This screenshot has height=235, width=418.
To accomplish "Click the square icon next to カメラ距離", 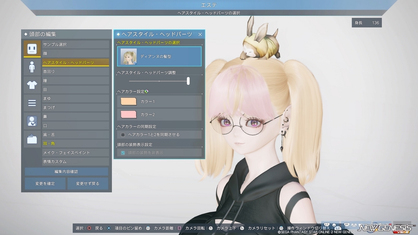I will (x=179, y=228).
